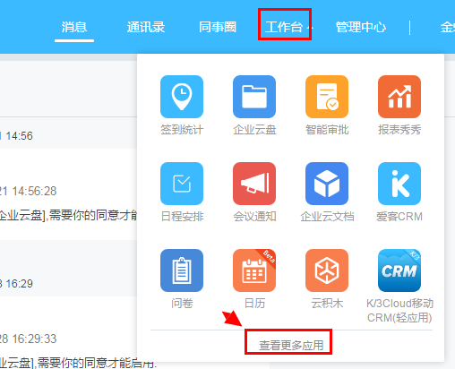Open the 管理中心 tab
Viewport: 455px width, 369px height.
(x=361, y=27)
